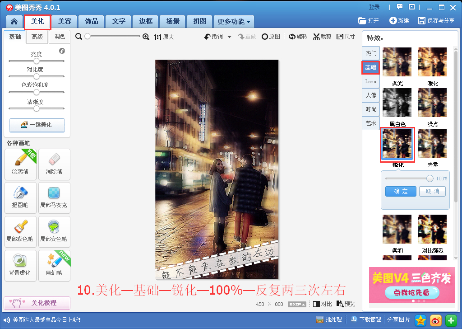
Task: Click the 旋转 rotate icon
Action: pyautogui.click(x=292, y=37)
